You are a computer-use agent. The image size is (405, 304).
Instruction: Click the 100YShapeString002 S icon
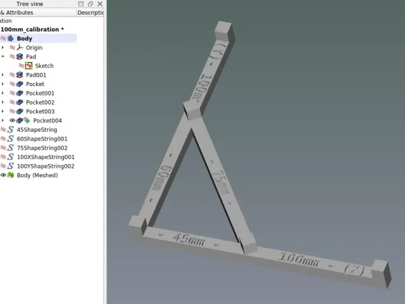(x=11, y=166)
